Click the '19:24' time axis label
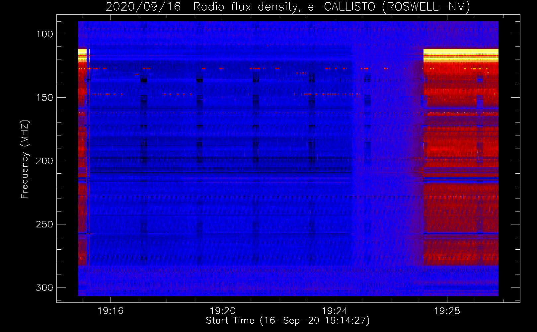 click(x=335, y=311)
